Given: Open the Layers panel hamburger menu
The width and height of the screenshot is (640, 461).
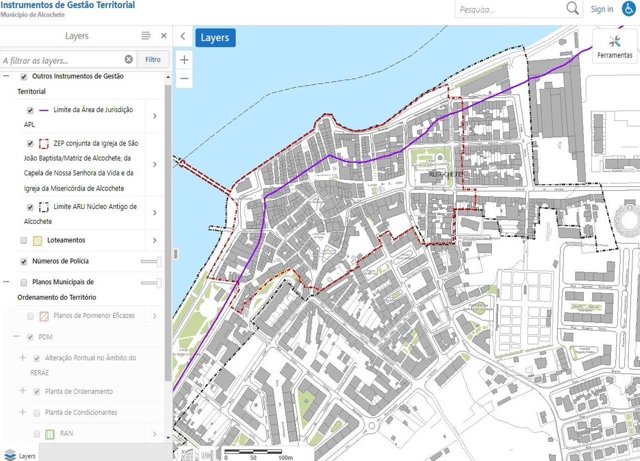Looking at the screenshot, I should click(146, 36).
